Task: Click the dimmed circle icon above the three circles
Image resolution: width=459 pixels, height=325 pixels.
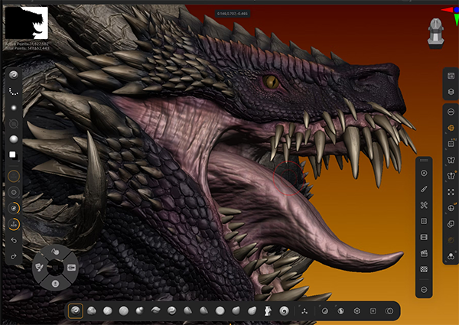Action: tap(451, 240)
